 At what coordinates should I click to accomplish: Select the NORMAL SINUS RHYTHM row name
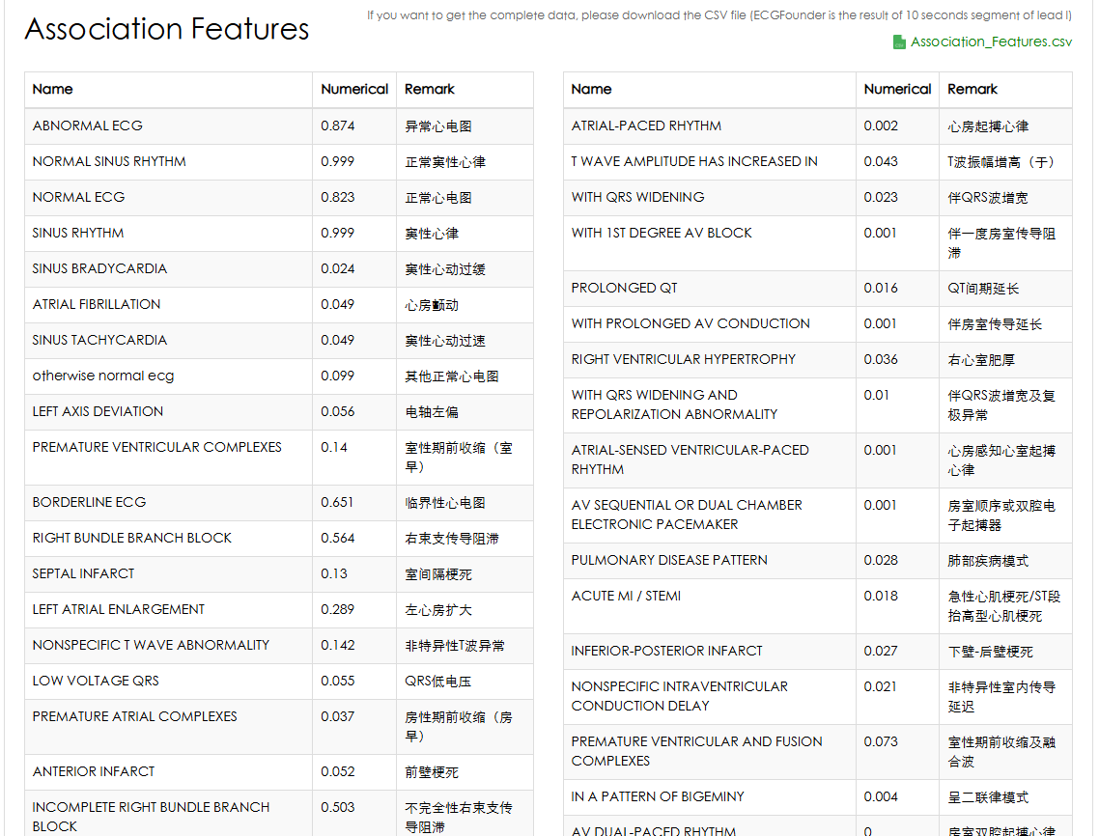(x=109, y=161)
